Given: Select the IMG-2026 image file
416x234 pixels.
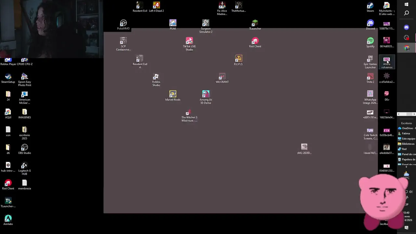Looking at the screenshot, I should (x=304, y=149).
